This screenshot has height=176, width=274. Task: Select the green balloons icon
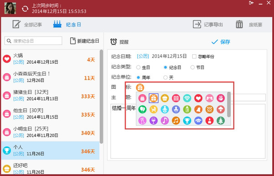coord(142,110)
